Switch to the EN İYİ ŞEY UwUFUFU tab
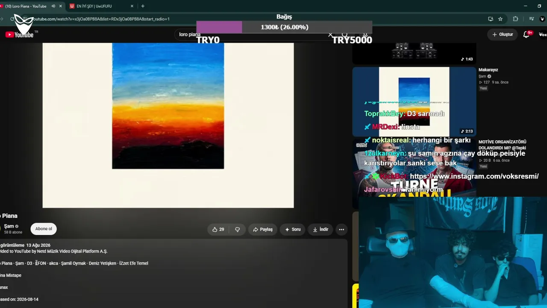Viewport: 547px width, 308px height. [x=102, y=6]
